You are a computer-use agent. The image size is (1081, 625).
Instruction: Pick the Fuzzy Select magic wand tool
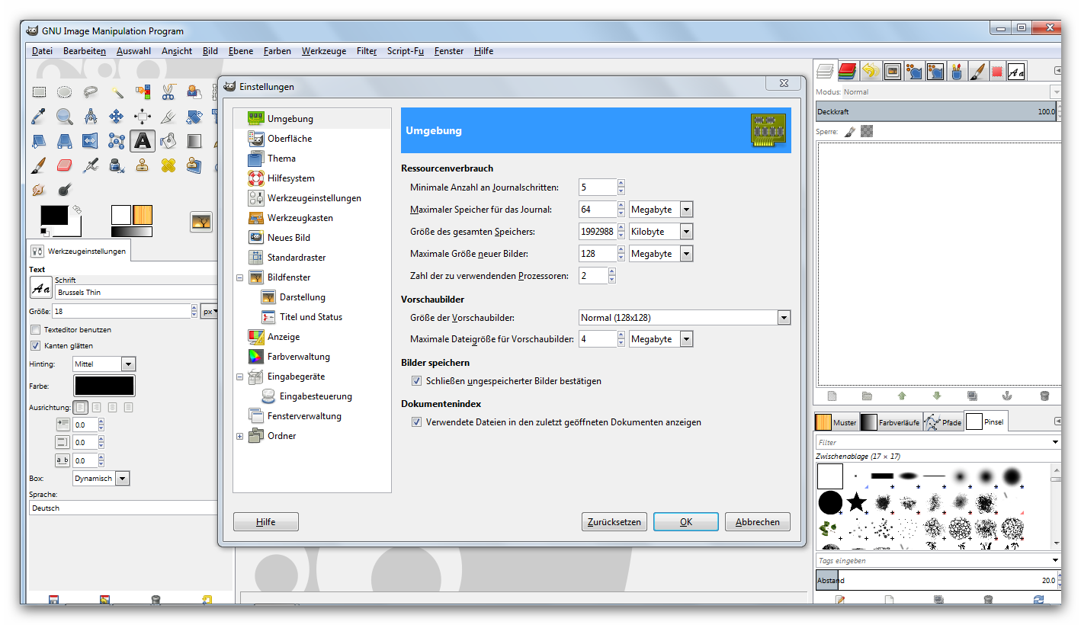117,92
